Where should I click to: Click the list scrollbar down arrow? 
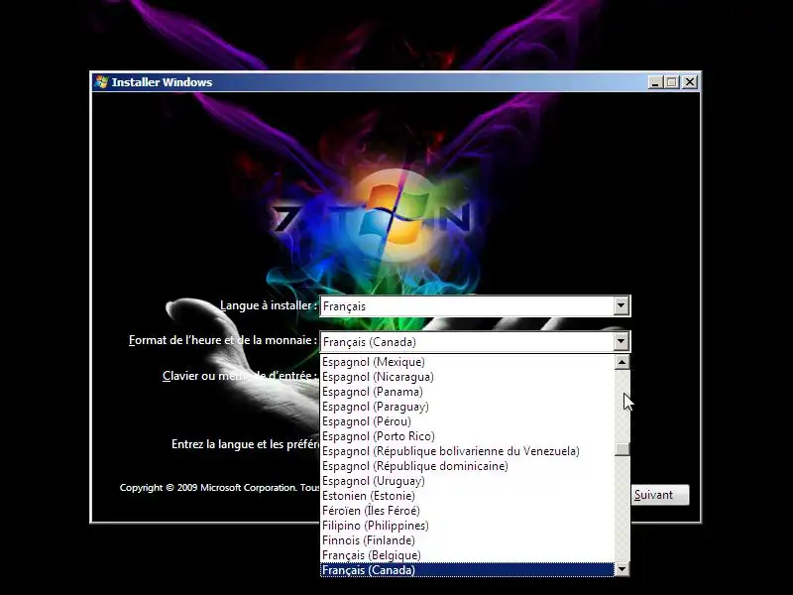[623, 569]
